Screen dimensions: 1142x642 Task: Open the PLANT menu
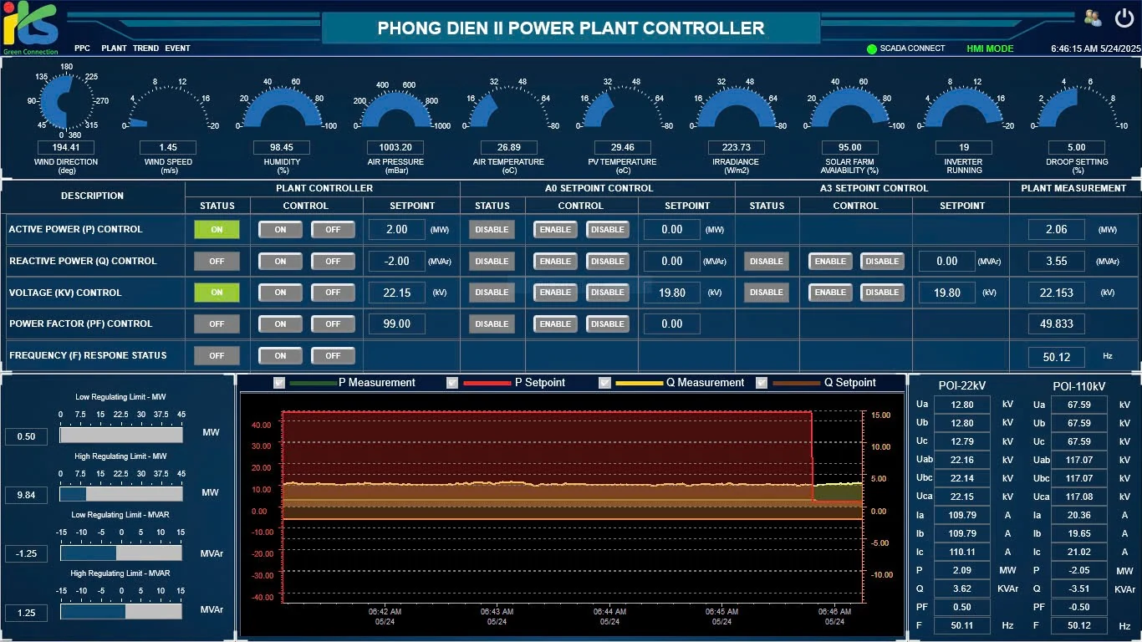click(x=114, y=48)
